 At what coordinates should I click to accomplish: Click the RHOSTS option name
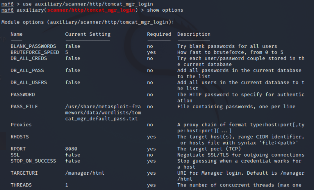(x=20, y=137)
